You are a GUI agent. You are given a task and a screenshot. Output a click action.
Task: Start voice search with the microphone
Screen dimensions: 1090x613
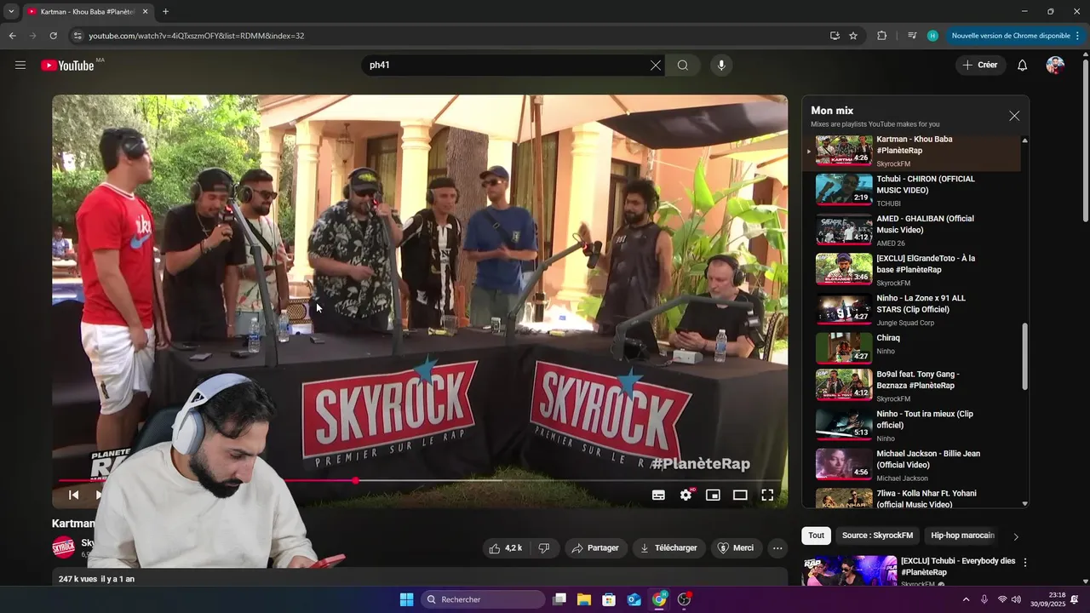pyautogui.click(x=721, y=66)
